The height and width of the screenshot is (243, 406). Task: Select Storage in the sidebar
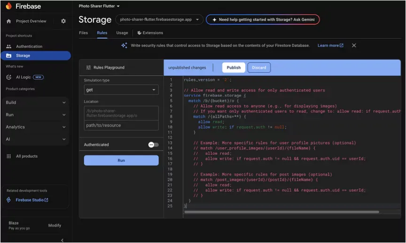36,55
